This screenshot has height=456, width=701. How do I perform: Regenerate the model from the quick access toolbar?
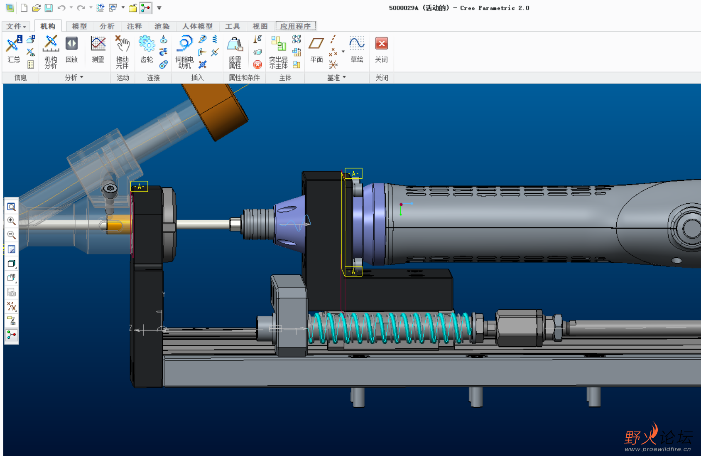(x=100, y=8)
